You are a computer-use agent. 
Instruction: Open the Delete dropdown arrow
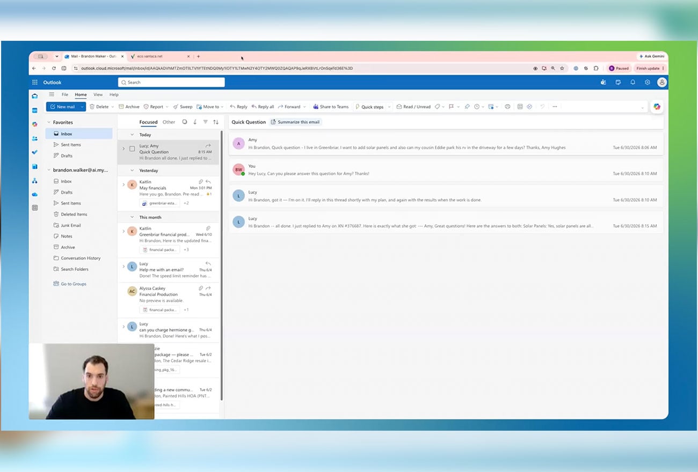click(113, 107)
